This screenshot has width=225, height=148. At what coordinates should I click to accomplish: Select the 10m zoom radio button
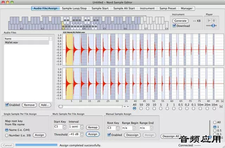coord(214,109)
